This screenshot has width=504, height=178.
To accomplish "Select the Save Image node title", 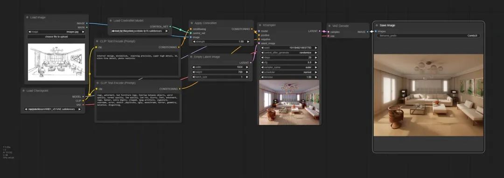I will pyautogui.click(x=387, y=25).
